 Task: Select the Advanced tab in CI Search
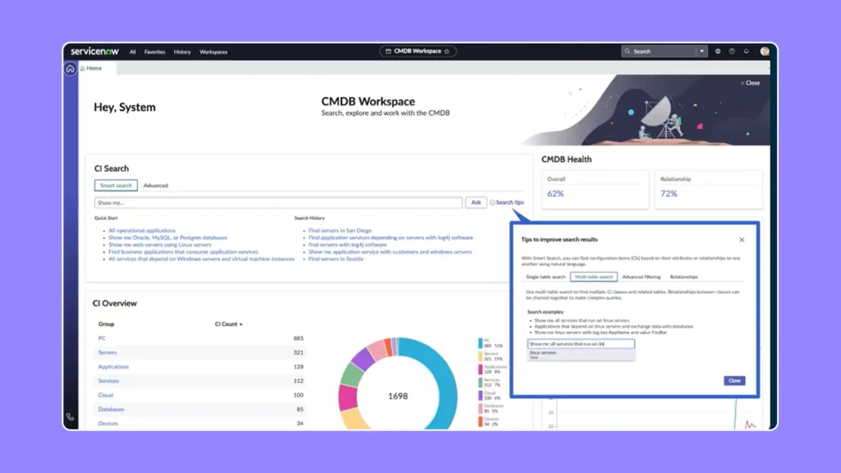pos(155,185)
